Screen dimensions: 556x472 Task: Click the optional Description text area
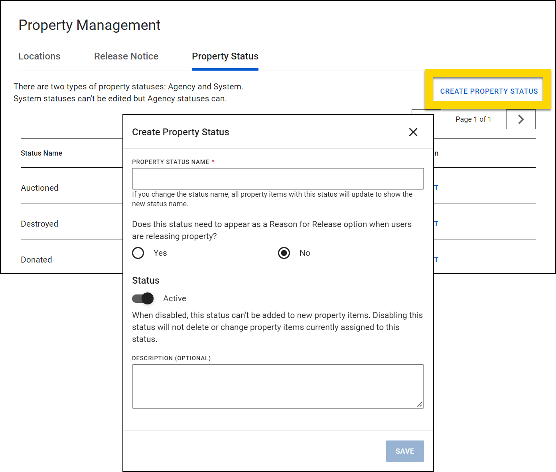click(x=278, y=386)
